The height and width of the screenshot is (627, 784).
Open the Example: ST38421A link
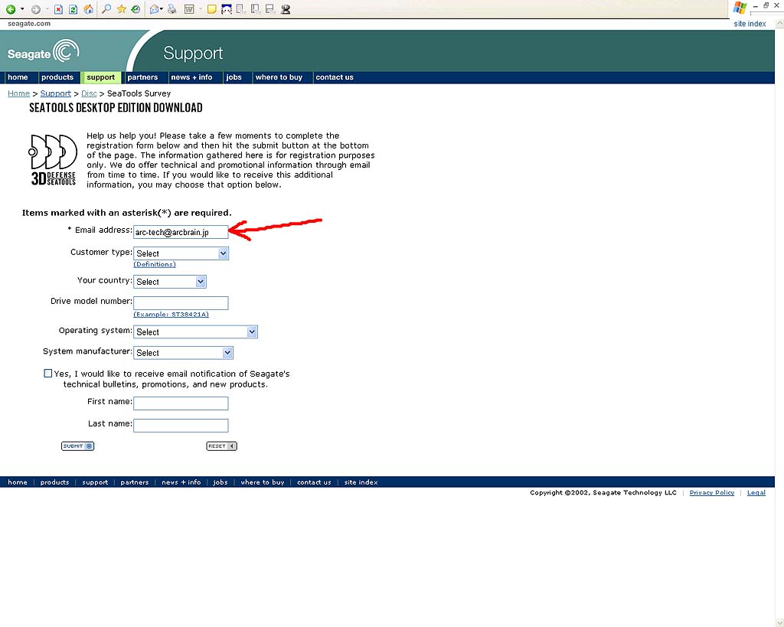tap(171, 315)
